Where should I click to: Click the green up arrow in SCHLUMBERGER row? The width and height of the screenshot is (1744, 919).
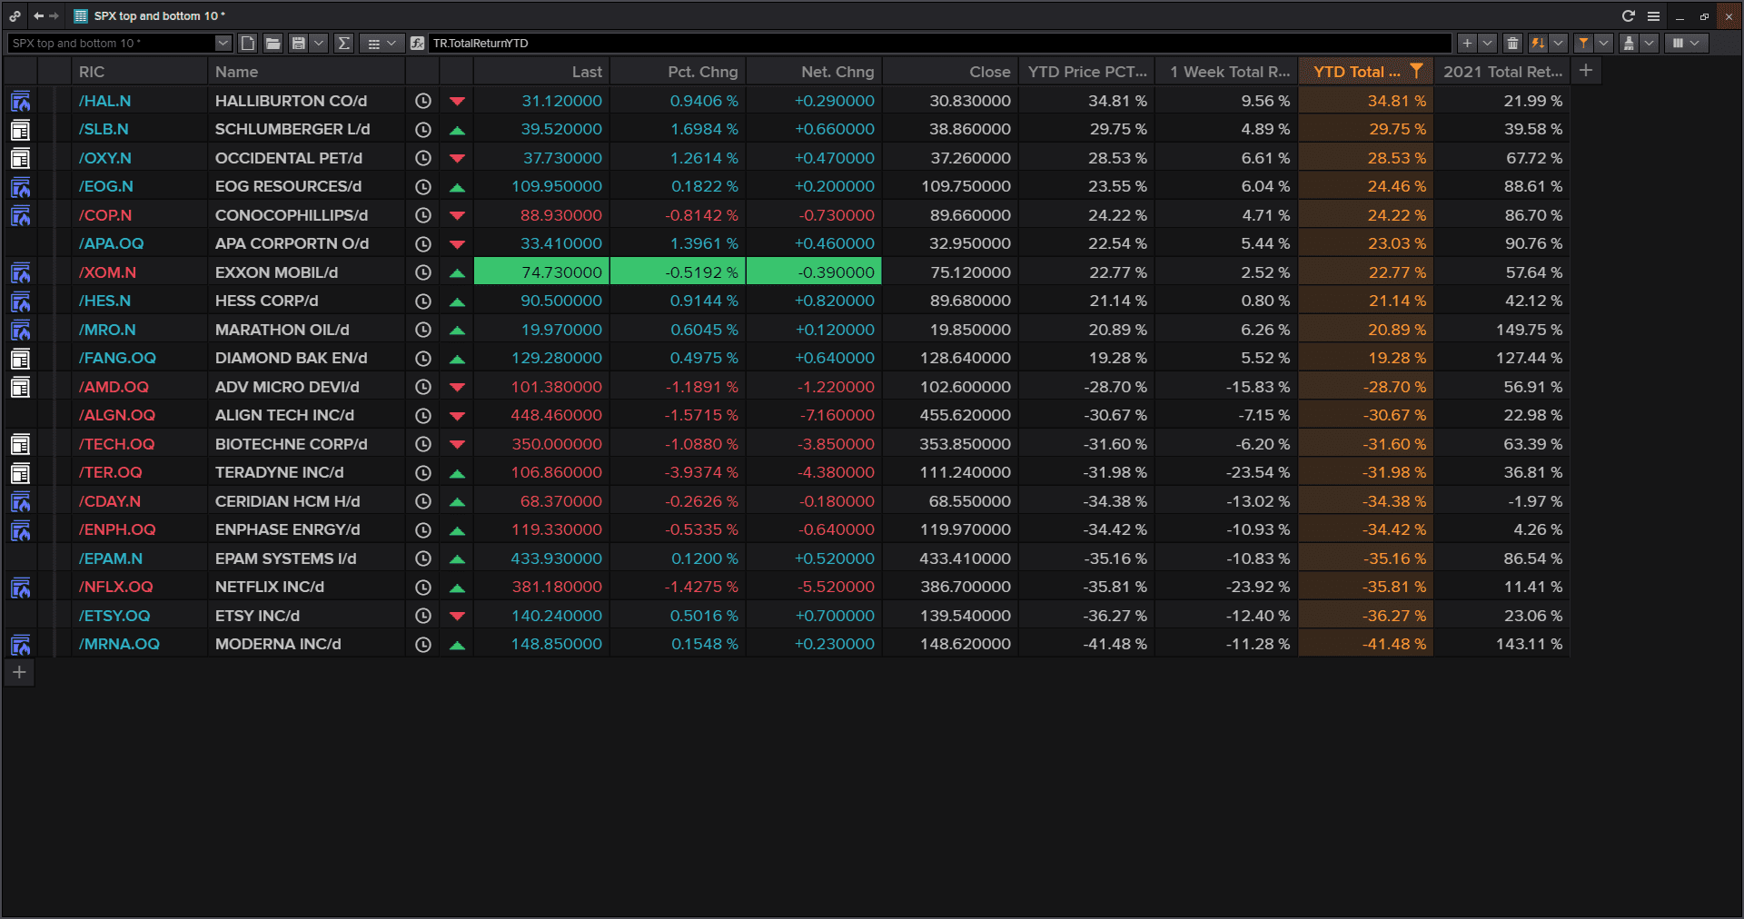point(457,130)
